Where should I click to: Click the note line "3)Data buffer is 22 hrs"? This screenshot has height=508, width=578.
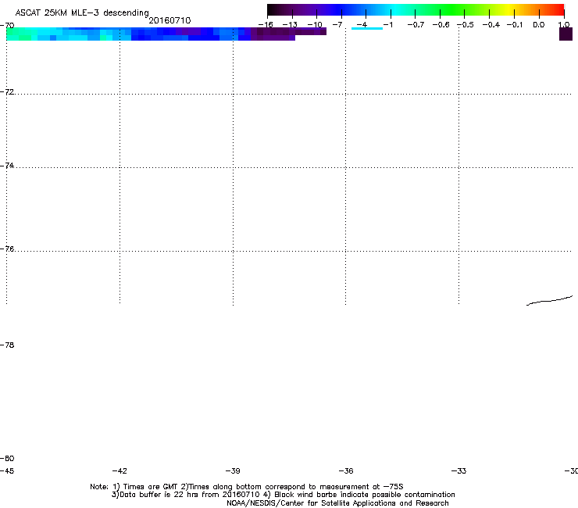pos(283,495)
